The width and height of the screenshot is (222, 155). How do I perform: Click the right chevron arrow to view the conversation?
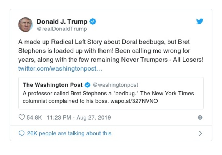(200, 133)
